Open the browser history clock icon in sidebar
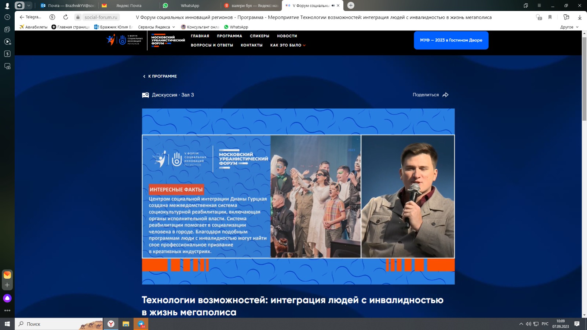The height and width of the screenshot is (330, 587). point(7,17)
